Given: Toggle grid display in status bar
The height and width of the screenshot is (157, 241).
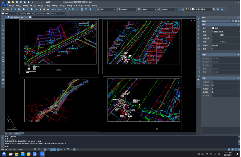Looking at the screenshot, I should point(39,149).
